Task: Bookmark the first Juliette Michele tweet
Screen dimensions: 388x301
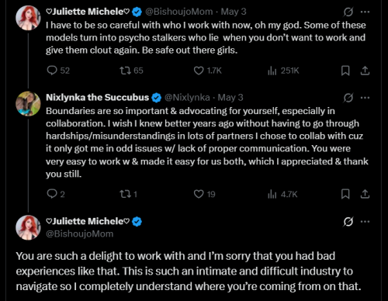Action: click(x=345, y=71)
